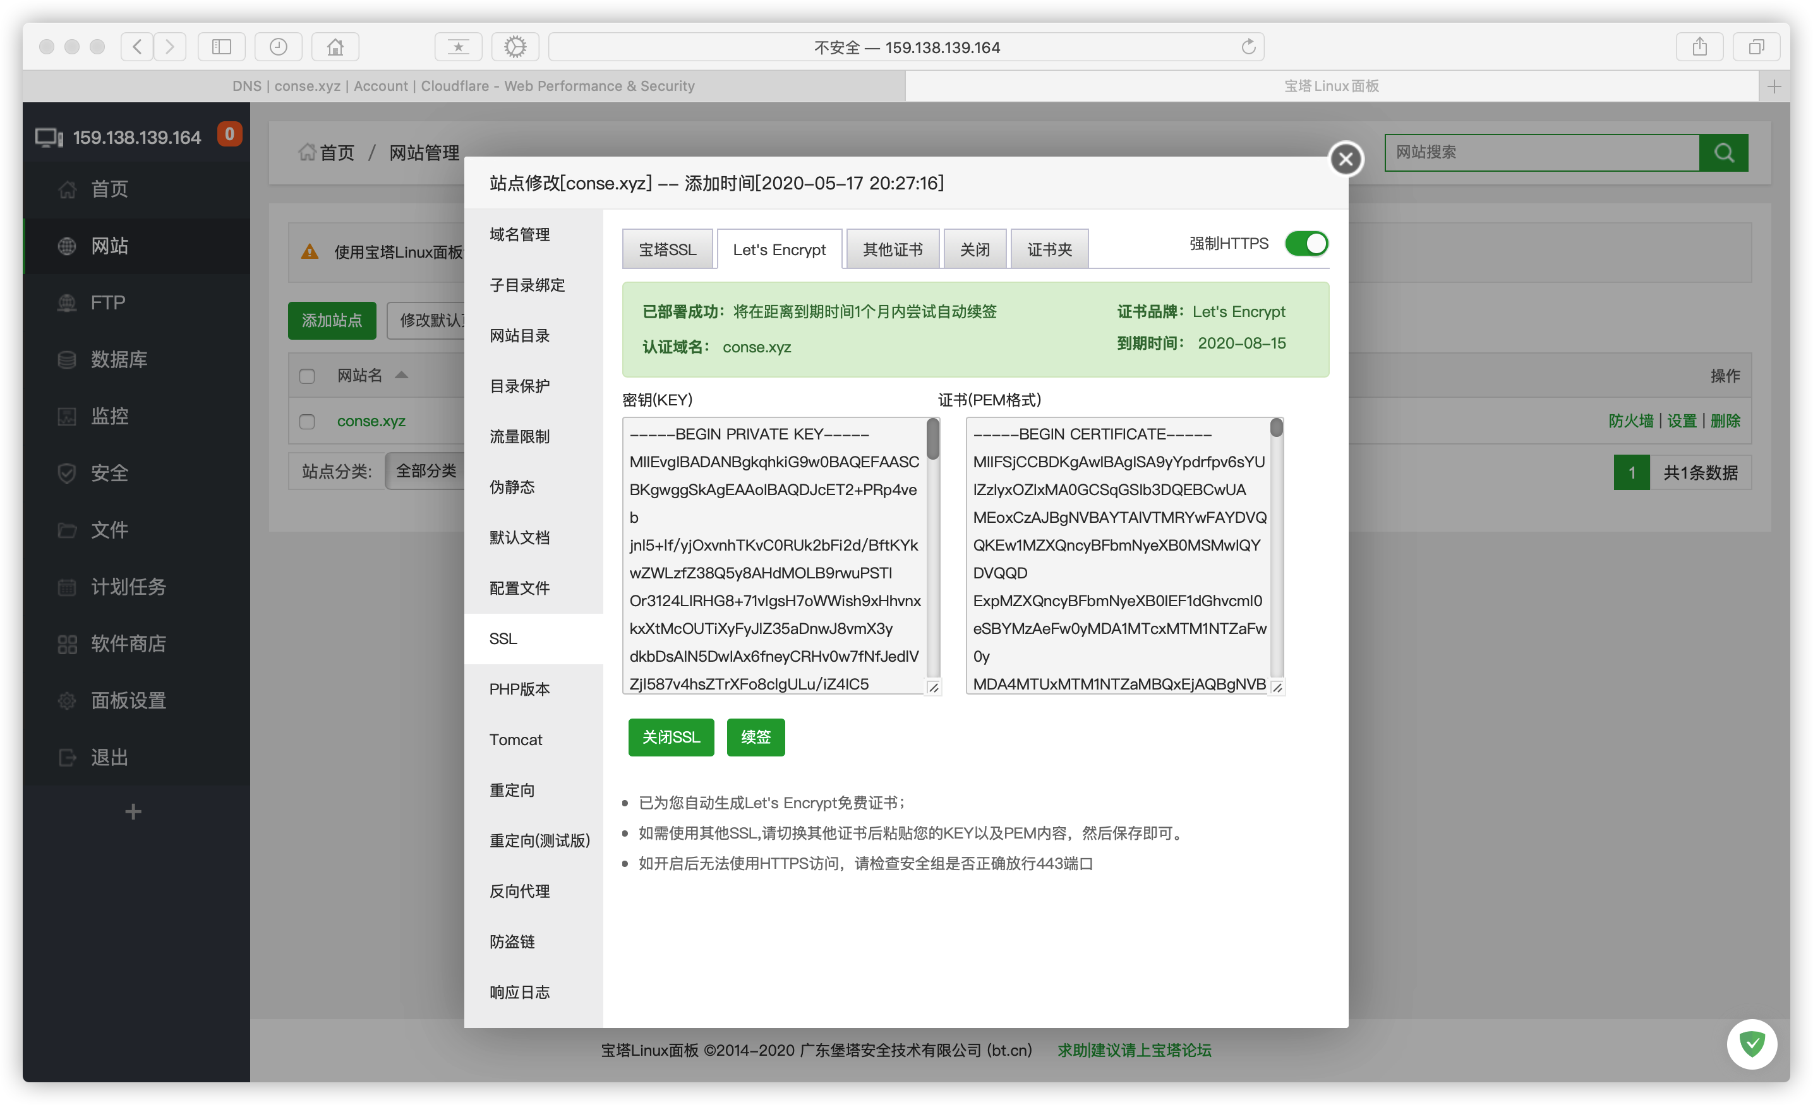
Task: Click the plus icon below sidebar menu
Action: [133, 811]
